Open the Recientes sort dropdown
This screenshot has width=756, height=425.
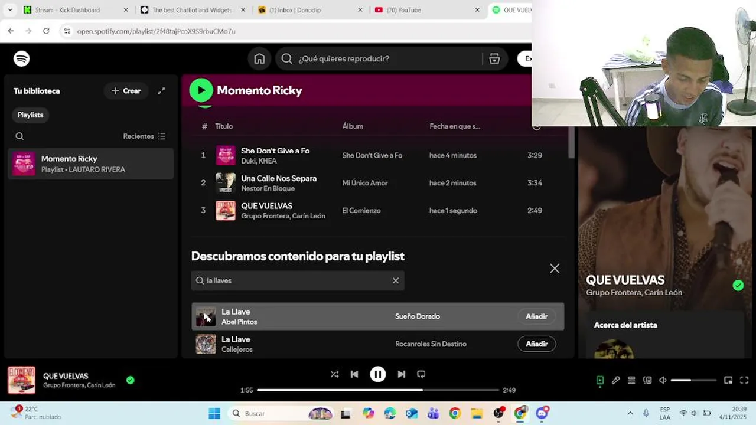tap(144, 136)
